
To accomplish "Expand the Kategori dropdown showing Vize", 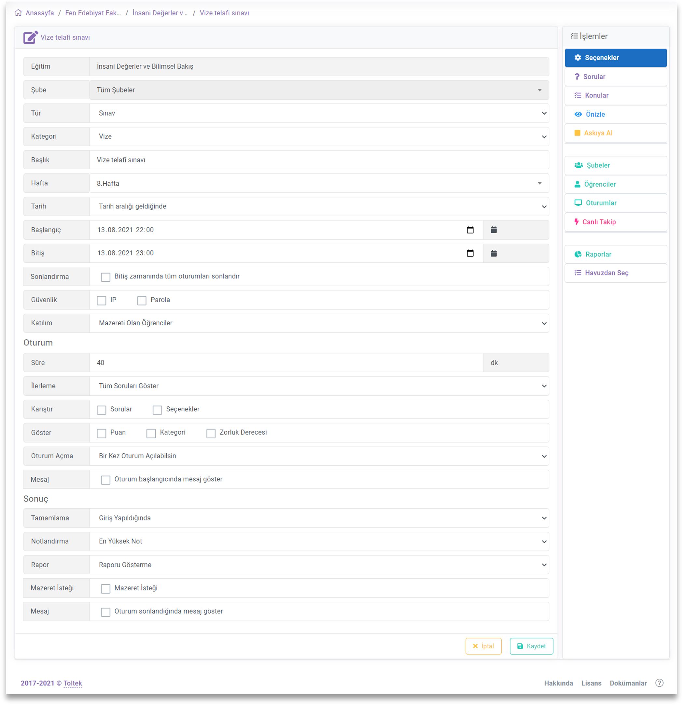I will (319, 137).
